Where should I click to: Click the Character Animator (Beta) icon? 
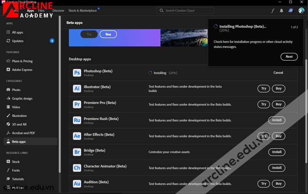point(77,168)
